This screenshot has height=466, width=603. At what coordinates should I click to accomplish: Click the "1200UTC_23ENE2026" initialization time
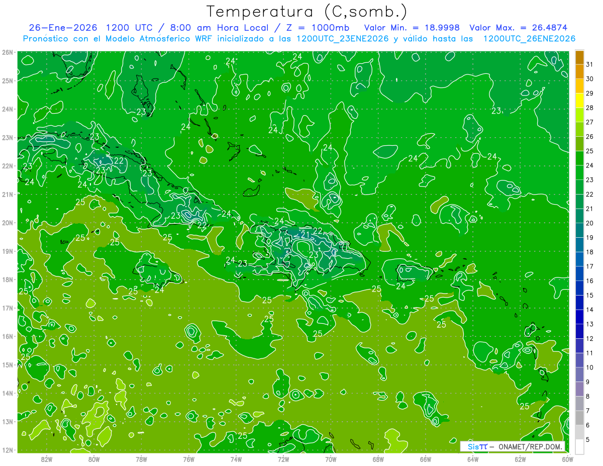tap(343, 39)
